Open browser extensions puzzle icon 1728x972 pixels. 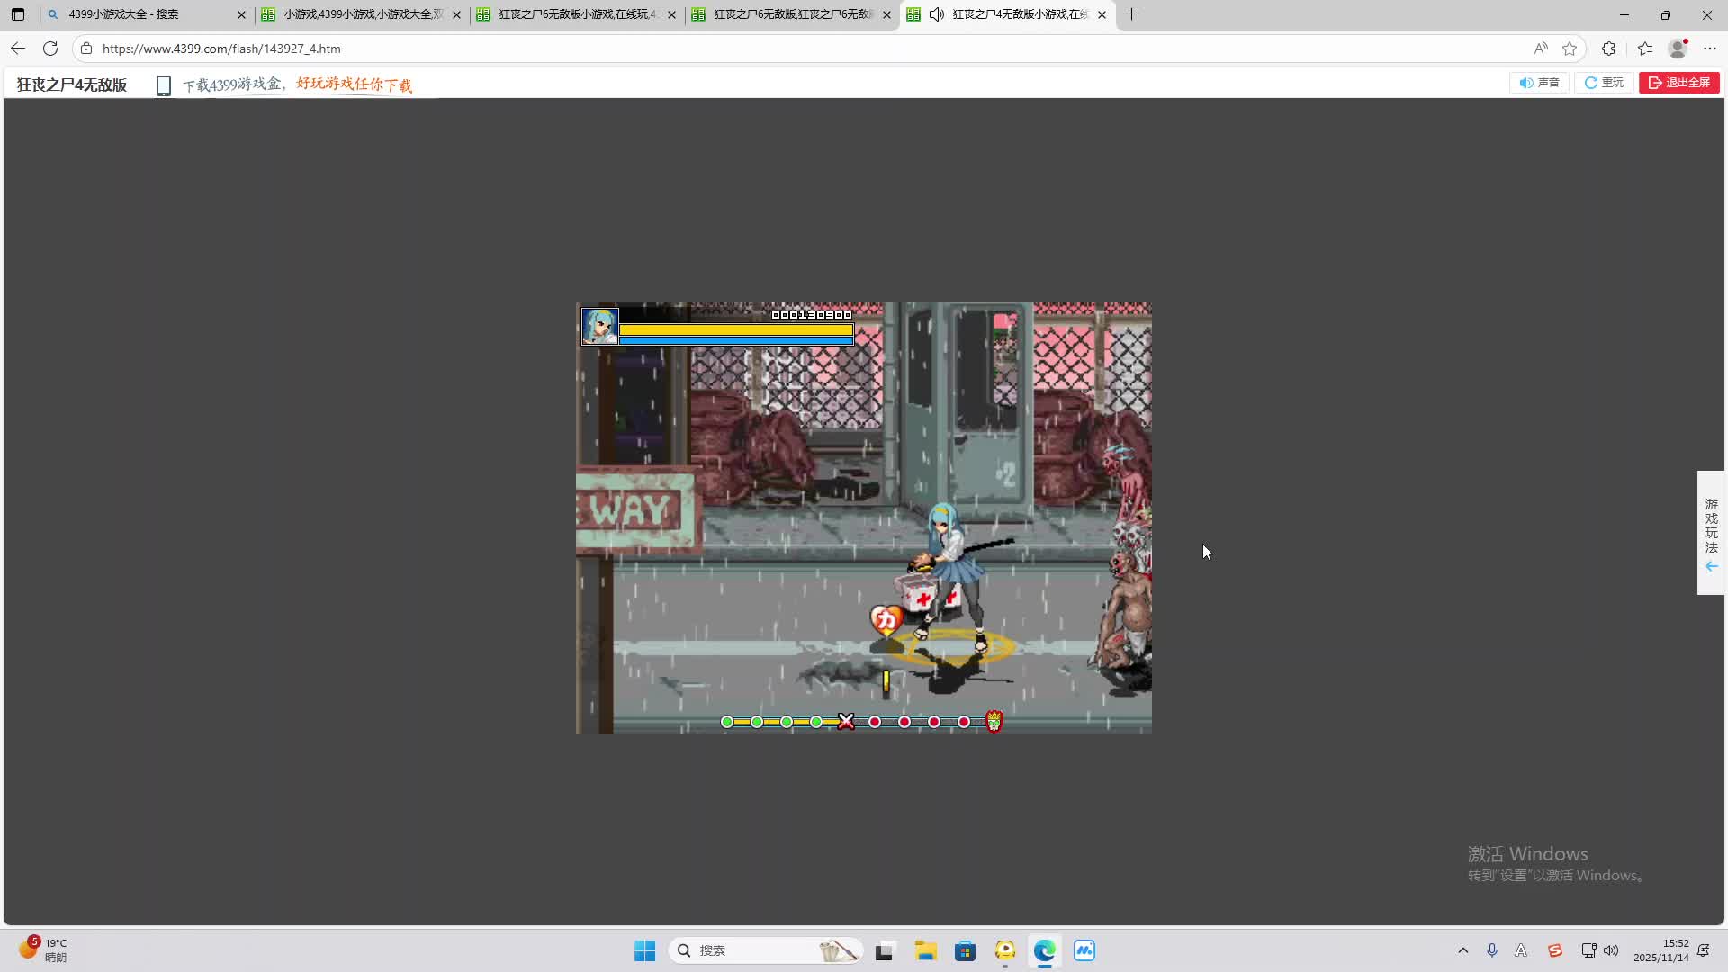1608,49
